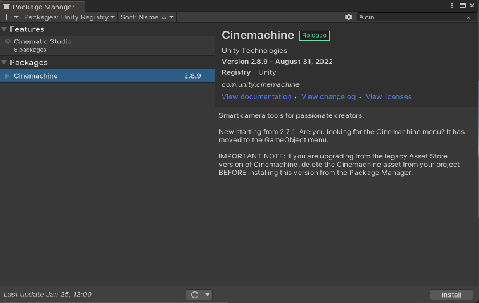Open the window options kebab menu
This screenshot has height=303, width=479.
pos(452,5)
